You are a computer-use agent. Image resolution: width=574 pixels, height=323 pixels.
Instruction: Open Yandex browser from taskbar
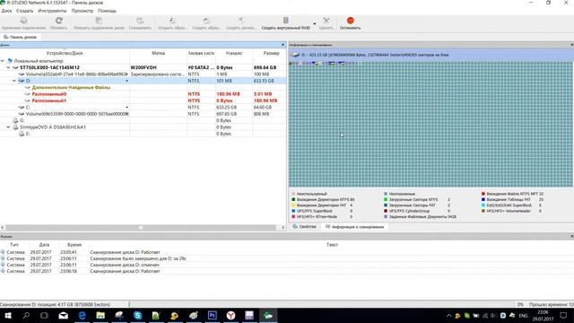click(230, 315)
